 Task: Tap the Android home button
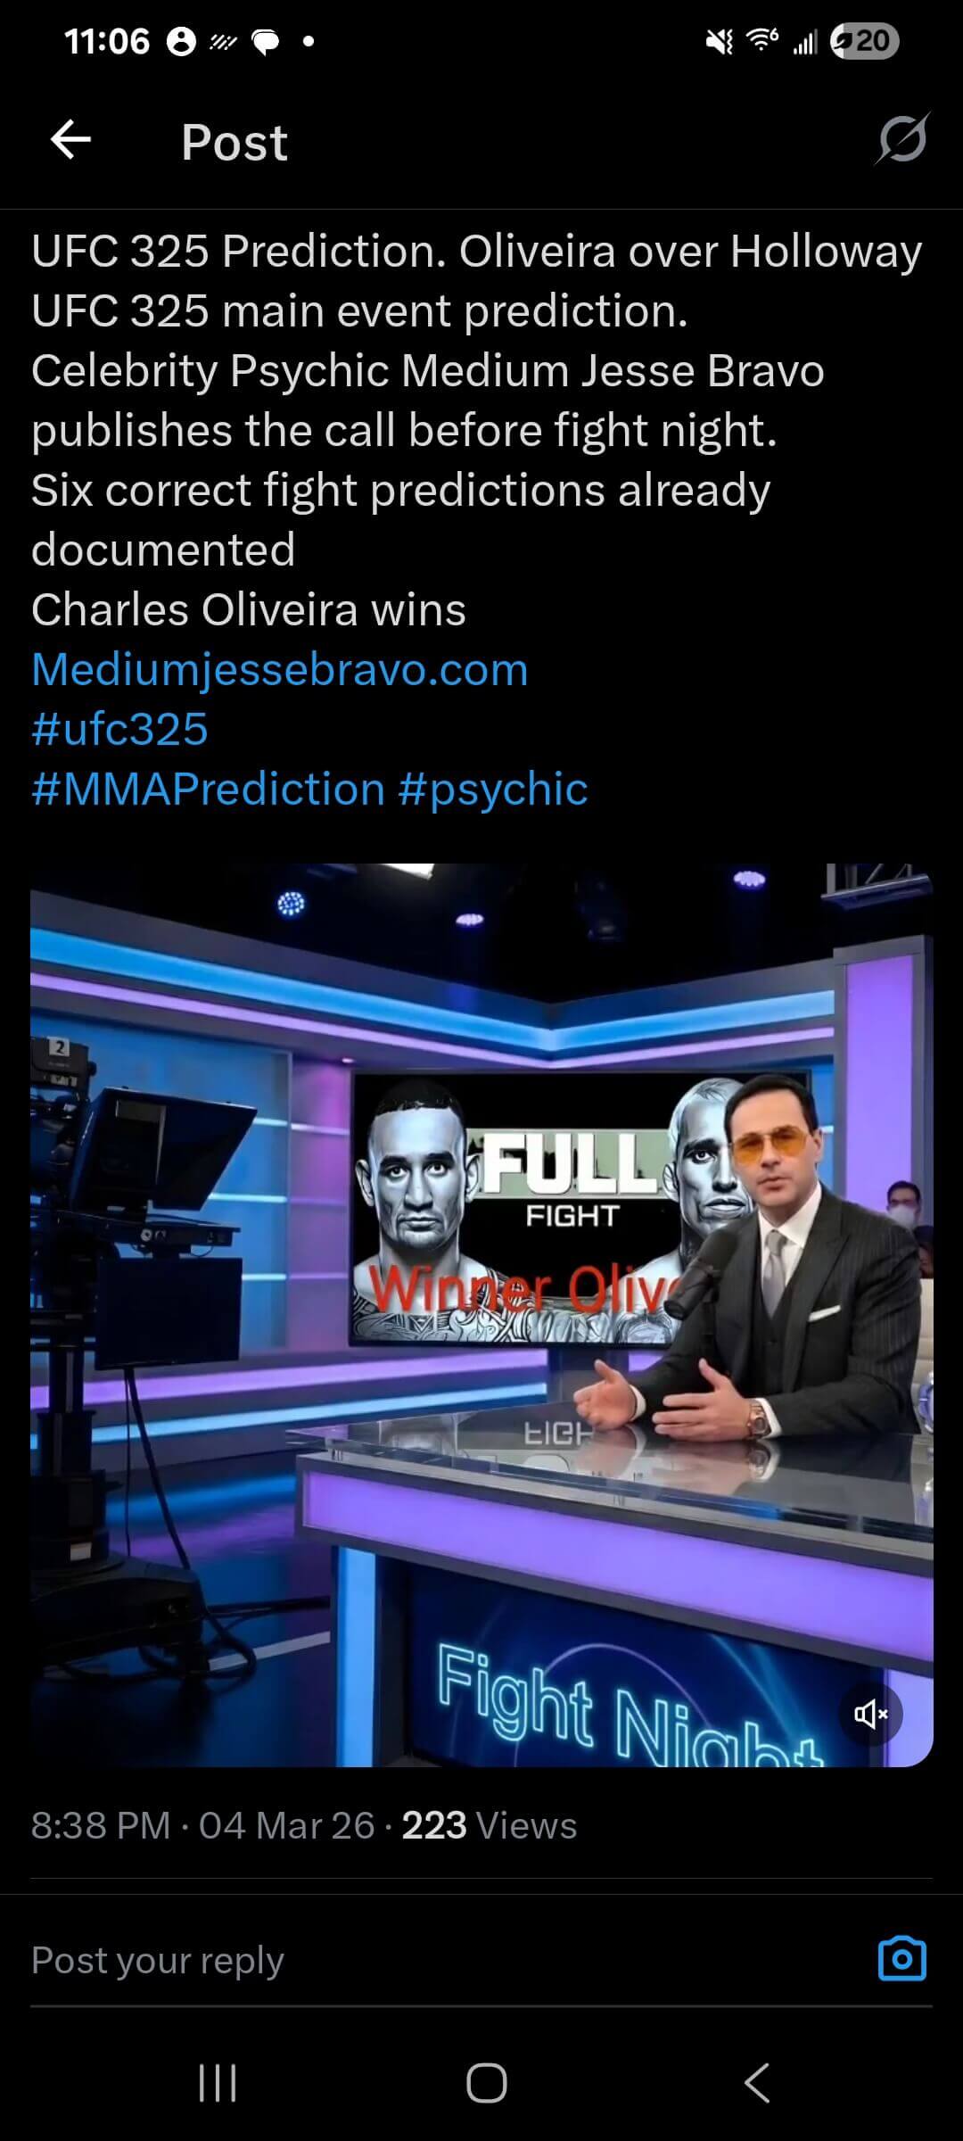tap(486, 2083)
